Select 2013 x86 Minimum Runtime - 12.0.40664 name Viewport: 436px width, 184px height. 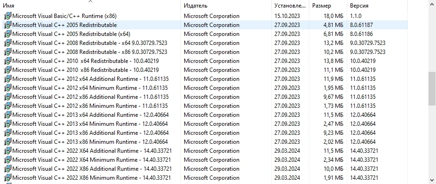[90, 142]
